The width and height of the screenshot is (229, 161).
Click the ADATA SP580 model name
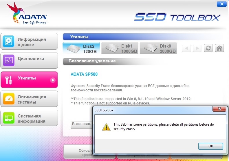84,74
